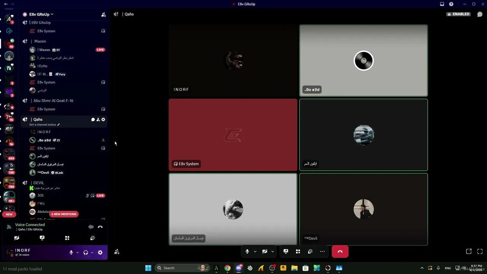Open the server with 788 unread badge

tap(9, 183)
